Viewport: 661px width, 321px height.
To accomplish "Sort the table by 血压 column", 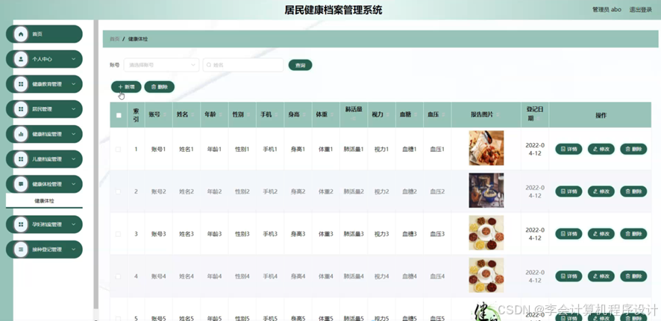I will tap(443, 115).
